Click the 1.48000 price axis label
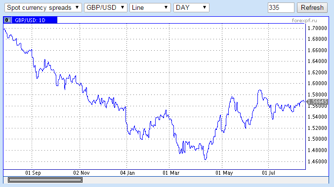This screenshot has width=334, height=187. pyautogui.click(x=317, y=150)
